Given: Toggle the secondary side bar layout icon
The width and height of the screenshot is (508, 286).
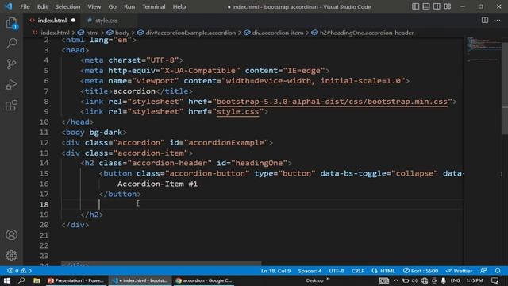Looking at the screenshot, I should coord(437,6).
